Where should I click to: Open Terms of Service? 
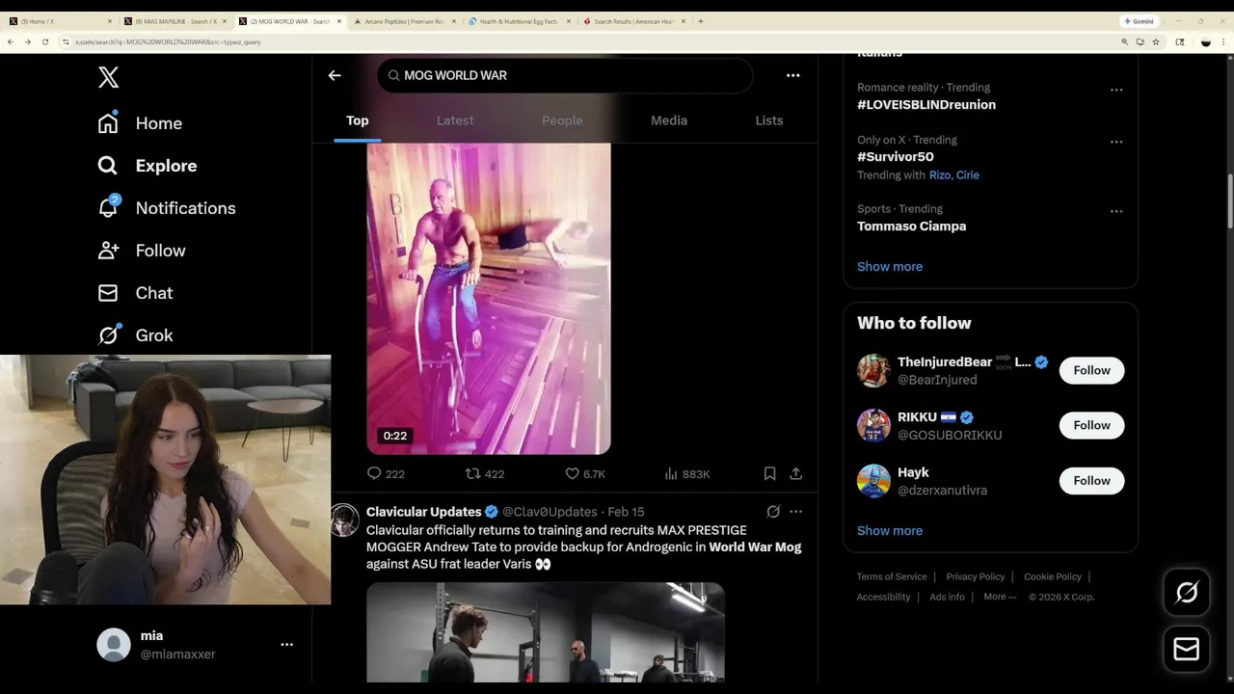(892, 576)
